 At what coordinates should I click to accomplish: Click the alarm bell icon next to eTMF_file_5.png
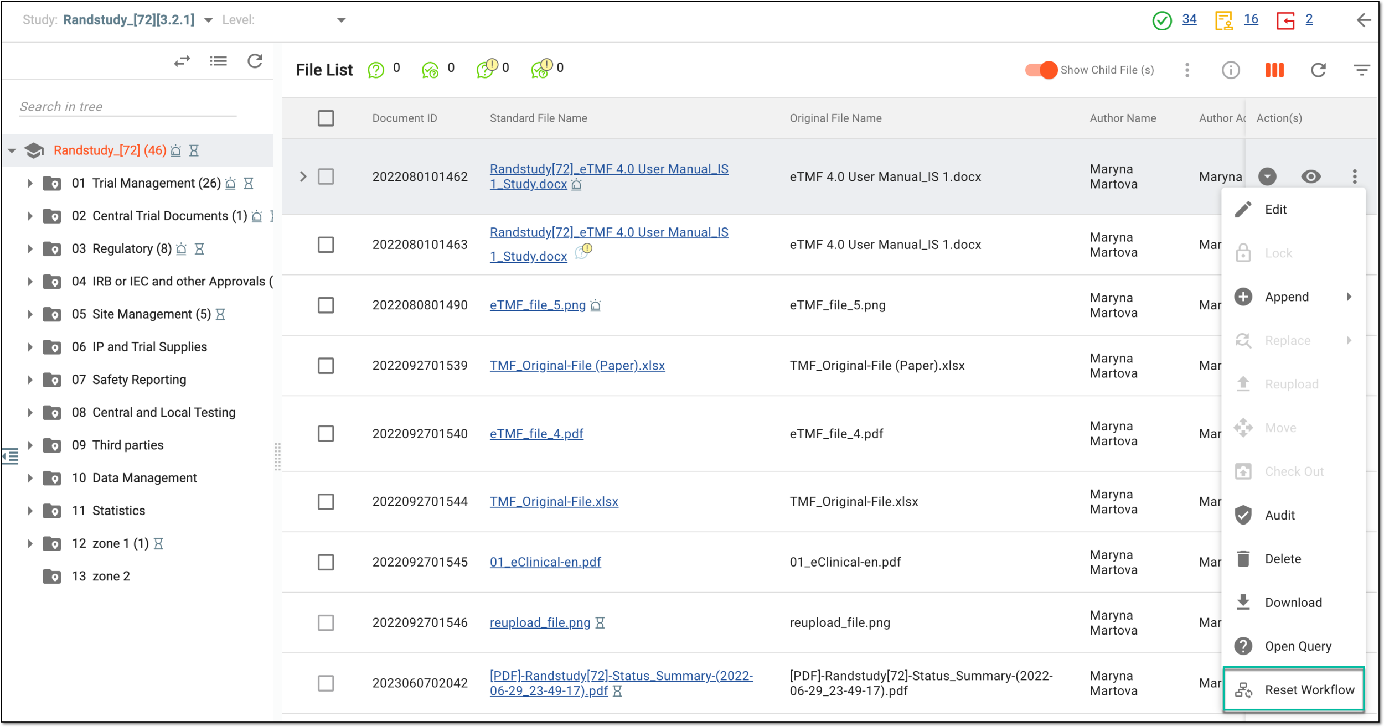[x=595, y=305]
